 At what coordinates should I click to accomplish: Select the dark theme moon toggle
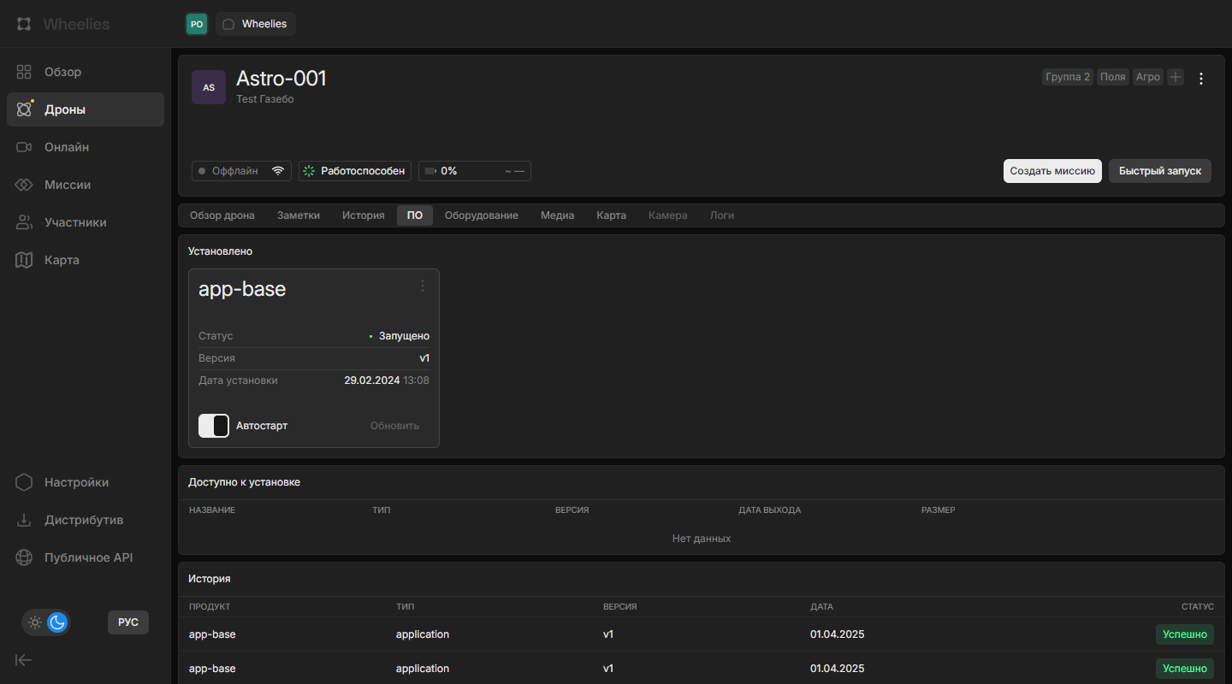click(x=57, y=622)
